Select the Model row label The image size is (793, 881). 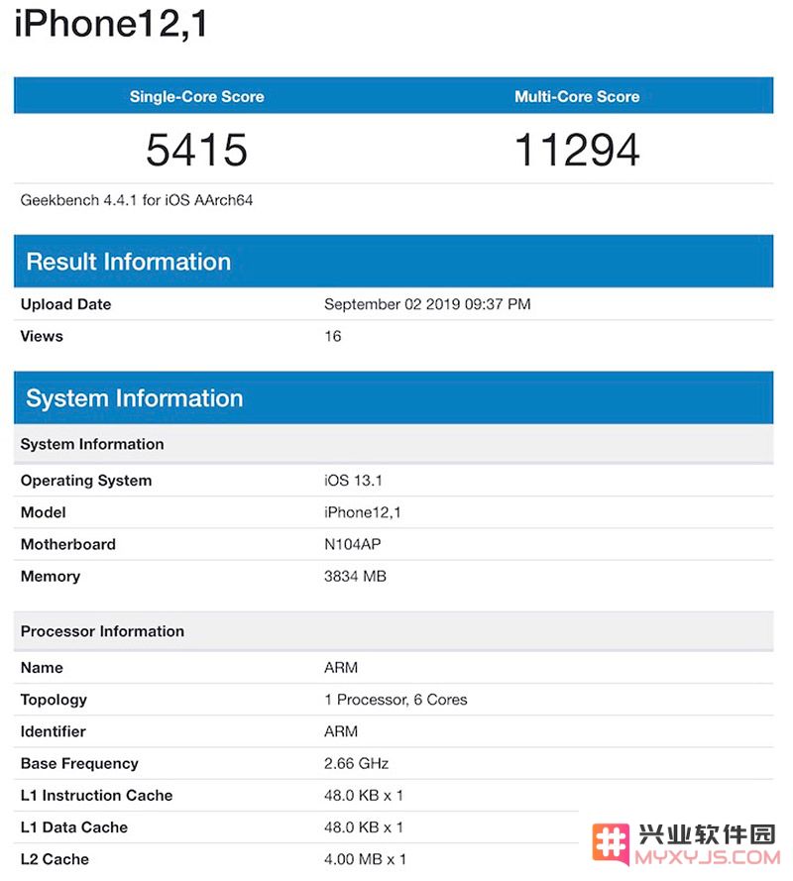44,512
